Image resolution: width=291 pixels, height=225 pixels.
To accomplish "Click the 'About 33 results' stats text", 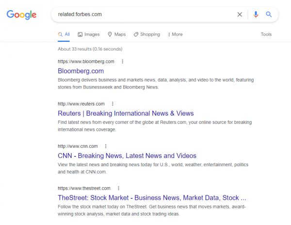I will (x=90, y=49).
